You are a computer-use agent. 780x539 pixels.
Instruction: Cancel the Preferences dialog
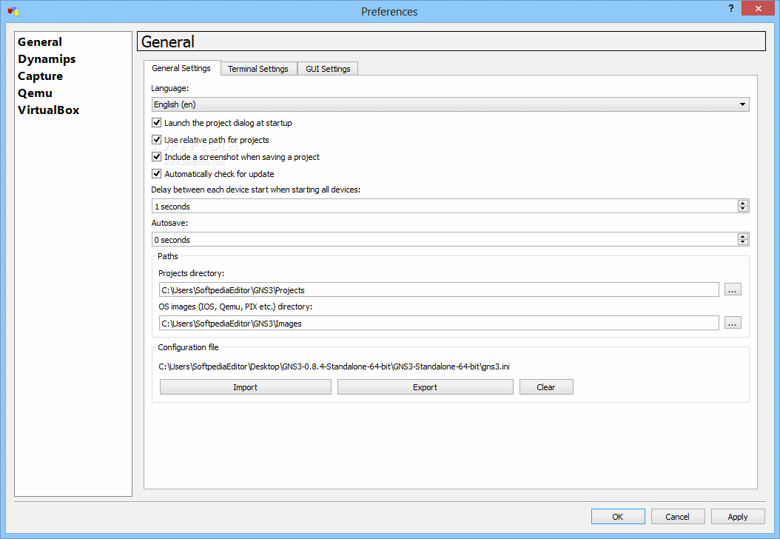click(x=678, y=517)
